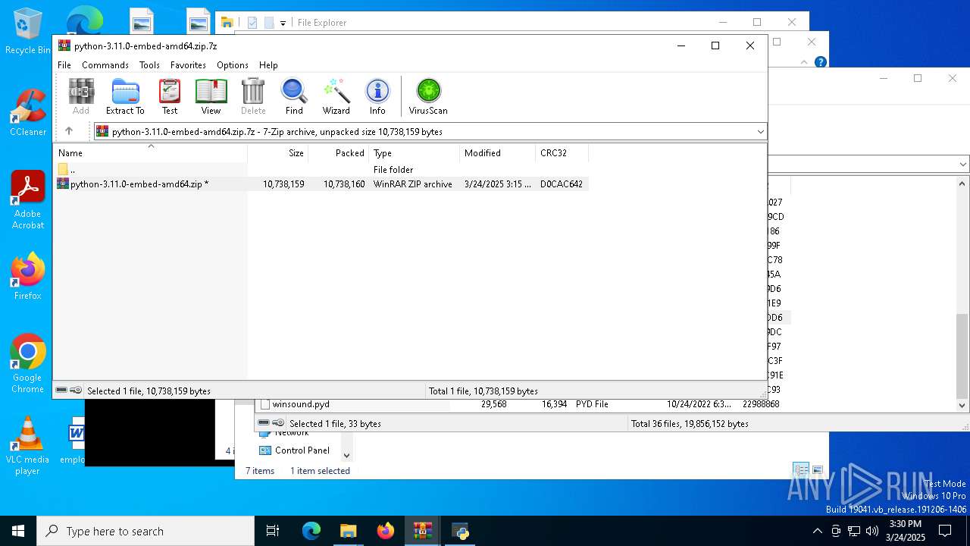The height and width of the screenshot is (546, 970).
Task: Sort by the Type column header
Action: tap(415, 152)
